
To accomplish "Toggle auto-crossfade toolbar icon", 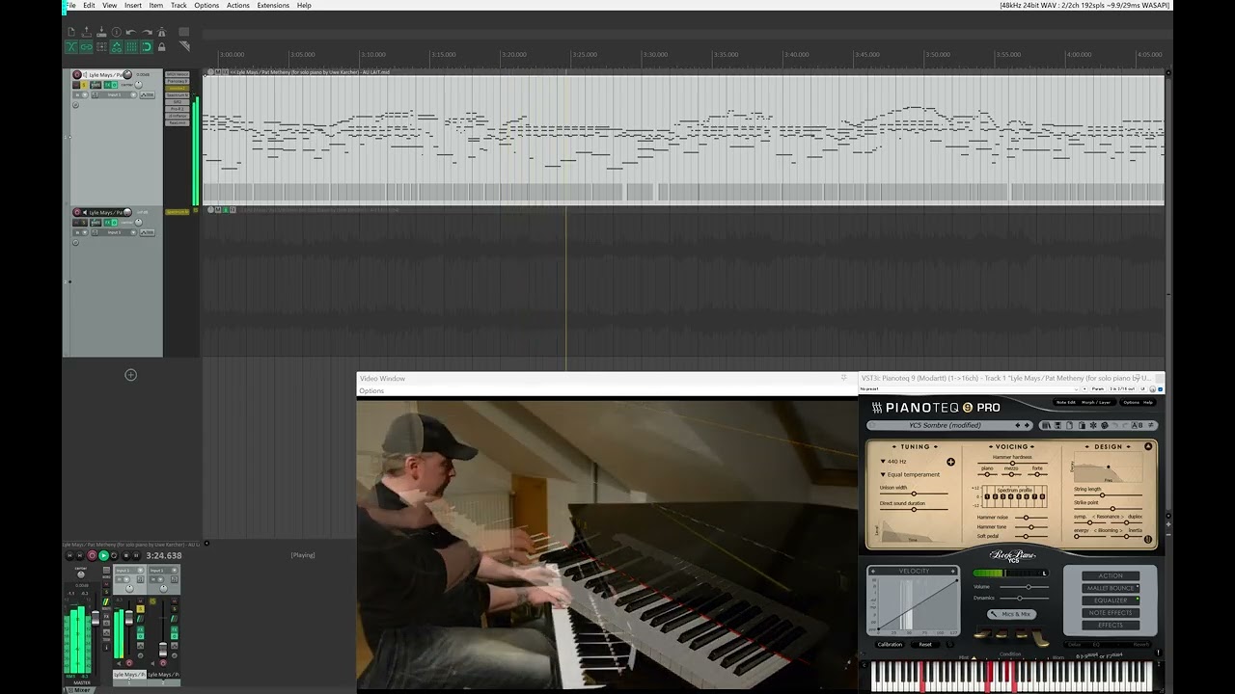I will [71, 46].
